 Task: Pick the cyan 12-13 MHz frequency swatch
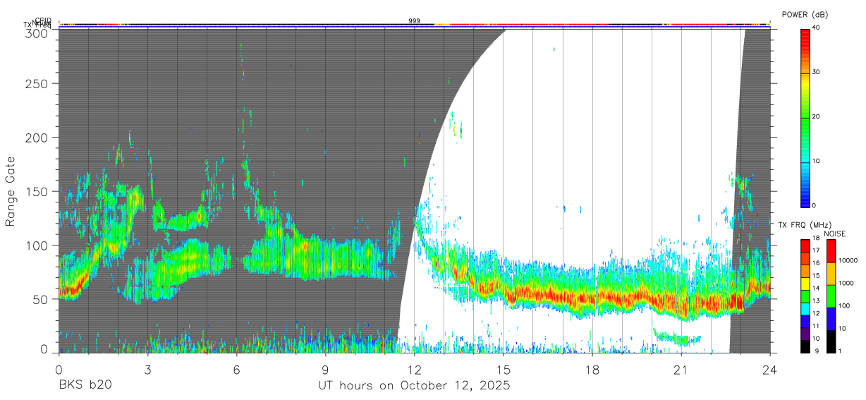[805, 309]
